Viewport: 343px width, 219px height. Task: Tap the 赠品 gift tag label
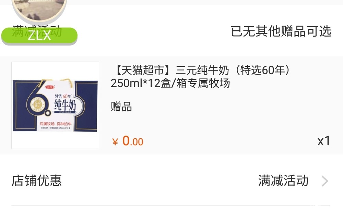121,107
